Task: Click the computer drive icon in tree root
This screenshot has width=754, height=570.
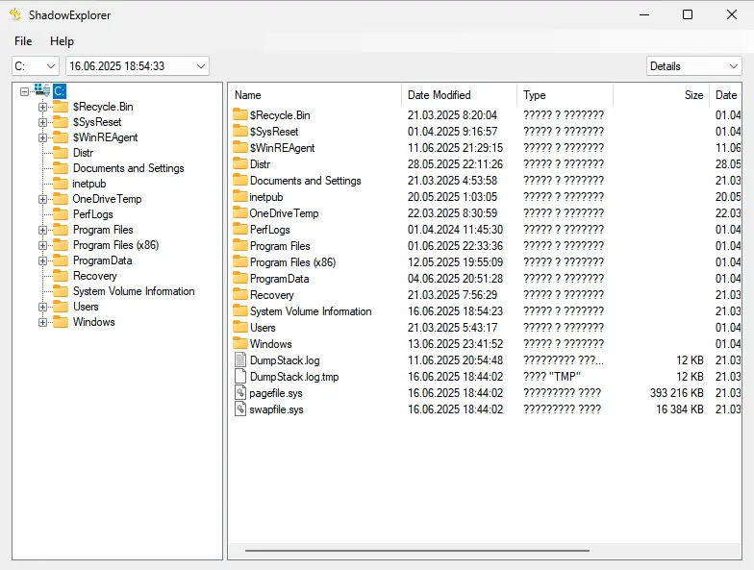Action: tap(41, 90)
